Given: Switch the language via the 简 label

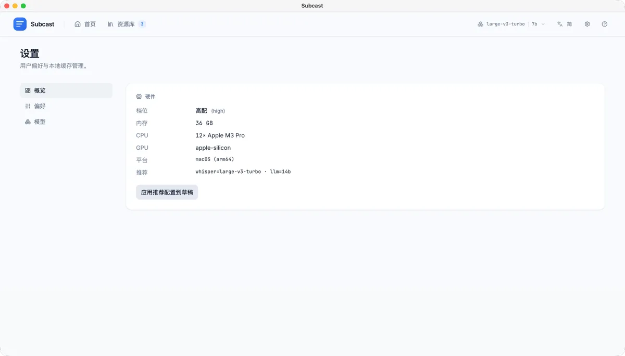Looking at the screenshot, I should click(570, 24).
